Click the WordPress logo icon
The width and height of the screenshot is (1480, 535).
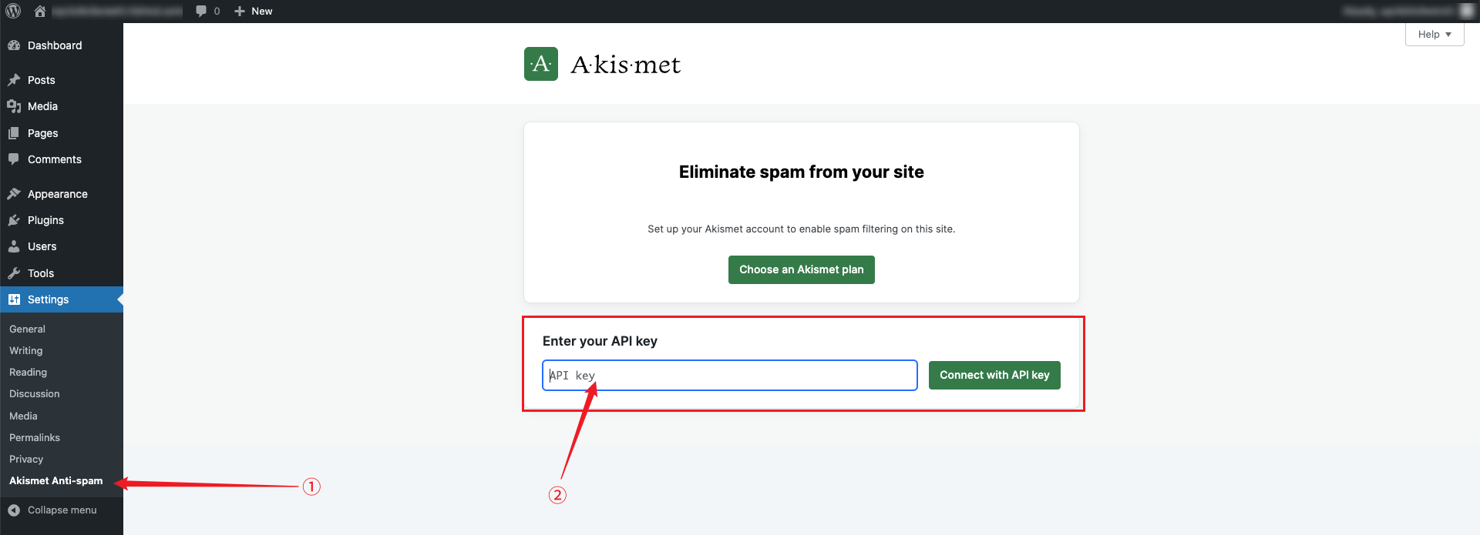point(13,11)
